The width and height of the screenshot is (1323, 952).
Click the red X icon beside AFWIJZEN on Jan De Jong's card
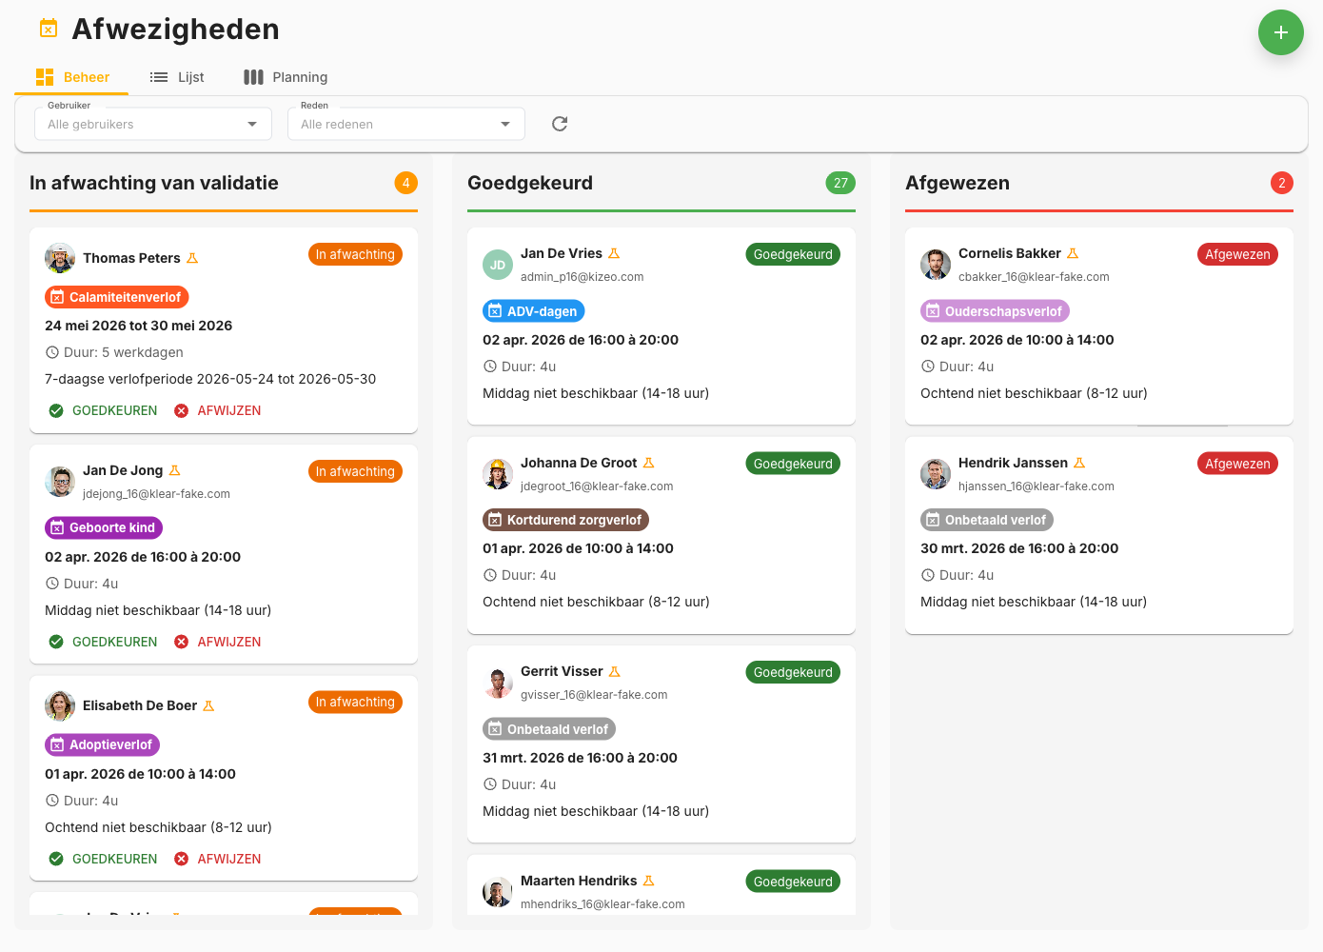click(182, 641)
